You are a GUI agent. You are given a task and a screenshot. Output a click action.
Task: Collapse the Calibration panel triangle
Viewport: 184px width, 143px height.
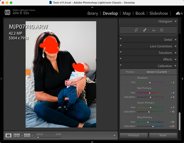click(175, 66)
